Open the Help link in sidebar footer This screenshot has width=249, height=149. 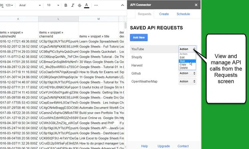(x=144, y=146)
